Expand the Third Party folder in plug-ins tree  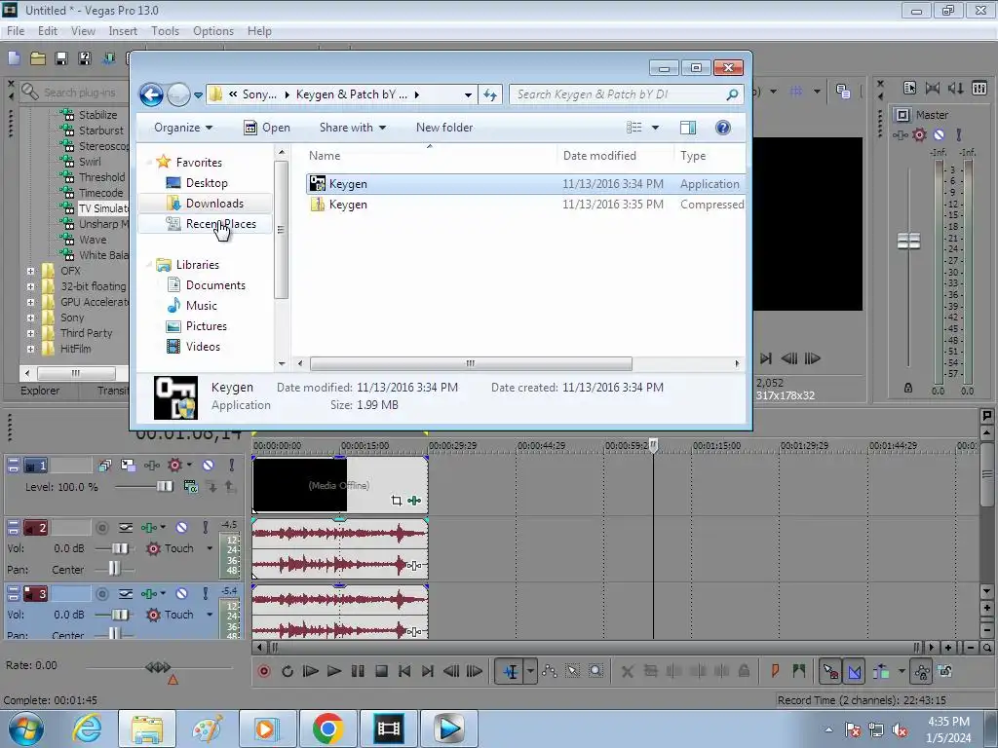pos(30,333)
